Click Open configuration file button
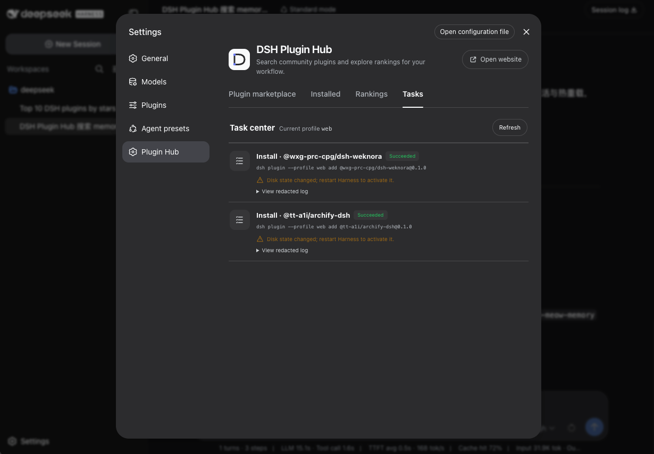The image size is (654, 454). click(x=474, y=32)
